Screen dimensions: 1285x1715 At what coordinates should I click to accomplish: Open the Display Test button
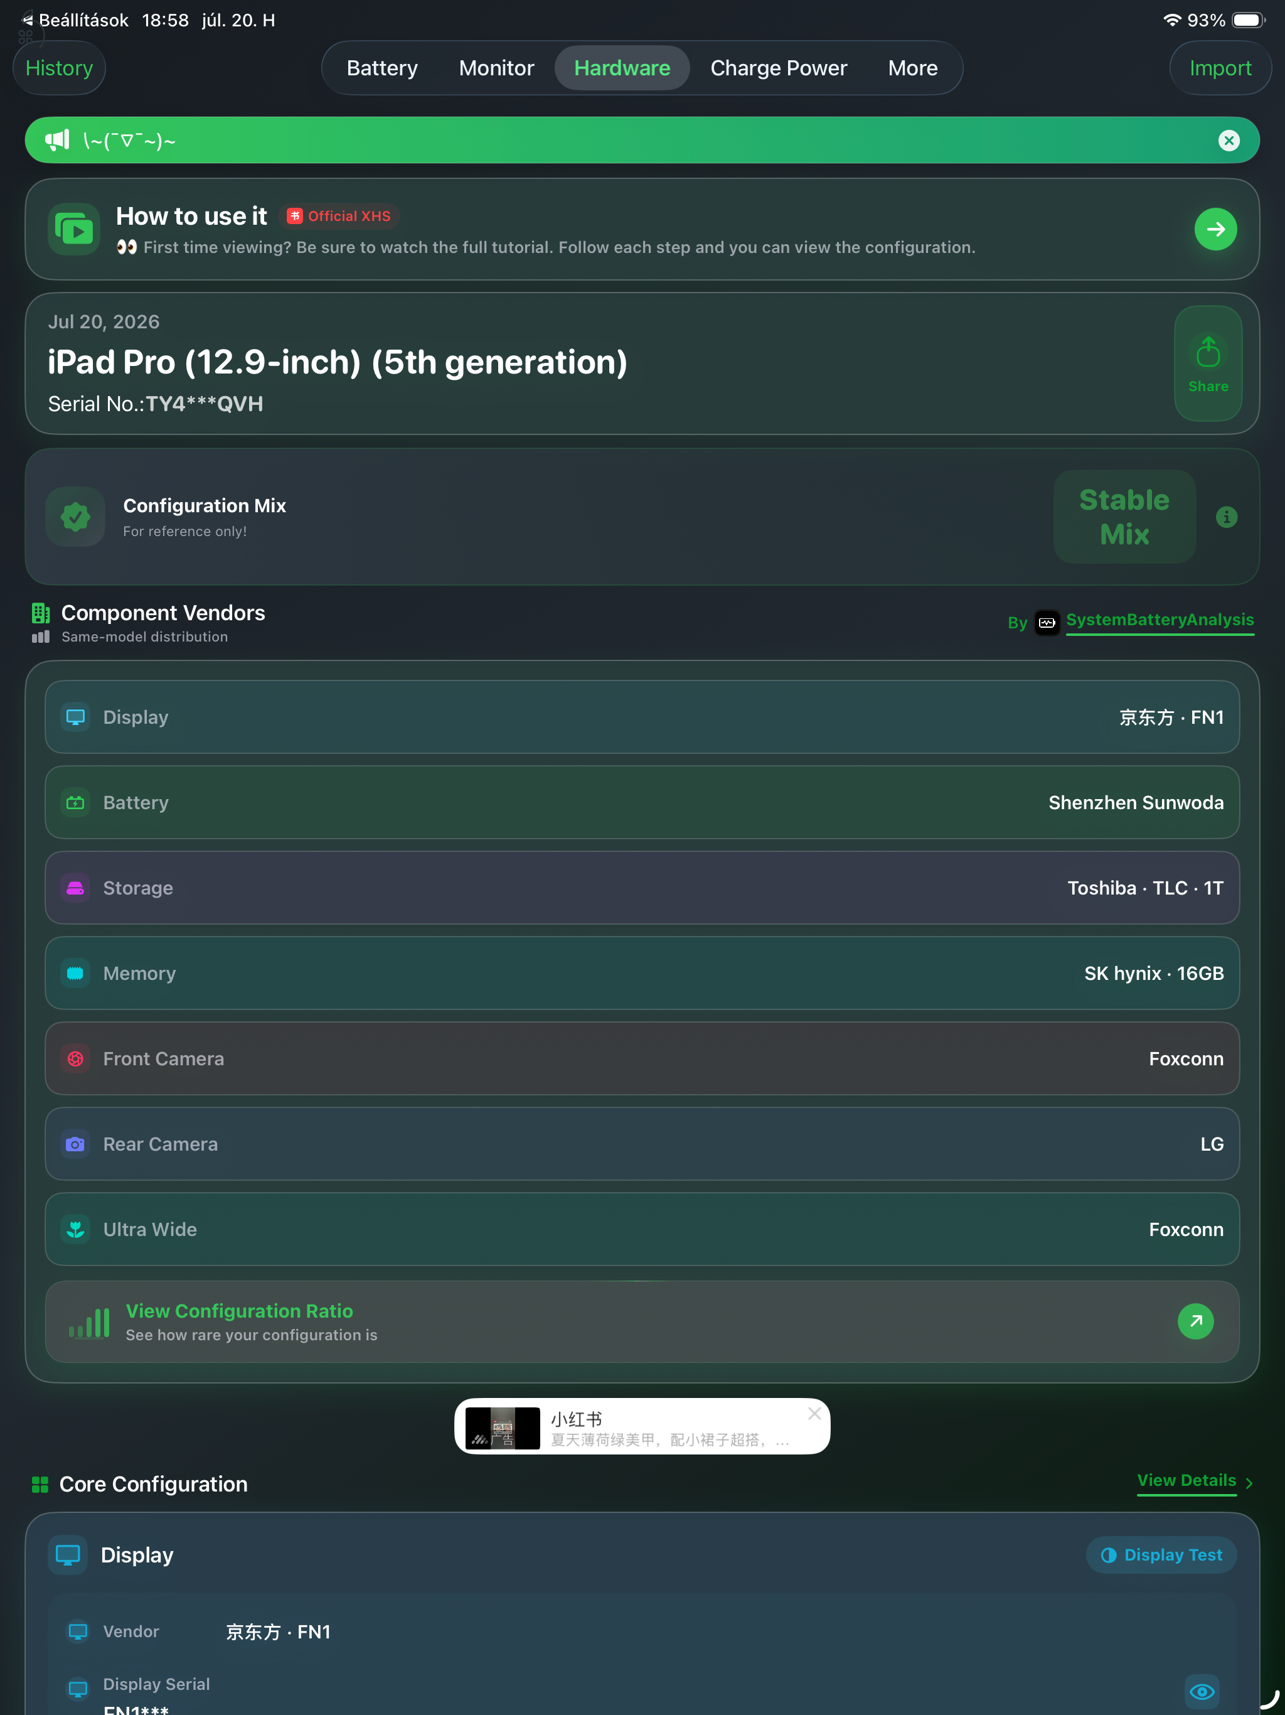click(x=1161, y=1554)
